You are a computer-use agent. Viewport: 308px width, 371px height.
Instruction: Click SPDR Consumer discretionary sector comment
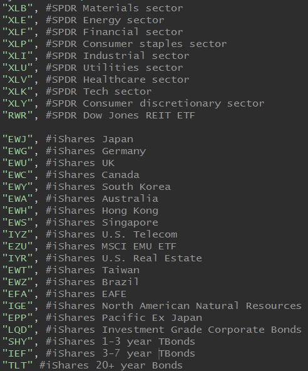[x=155, y=103]
